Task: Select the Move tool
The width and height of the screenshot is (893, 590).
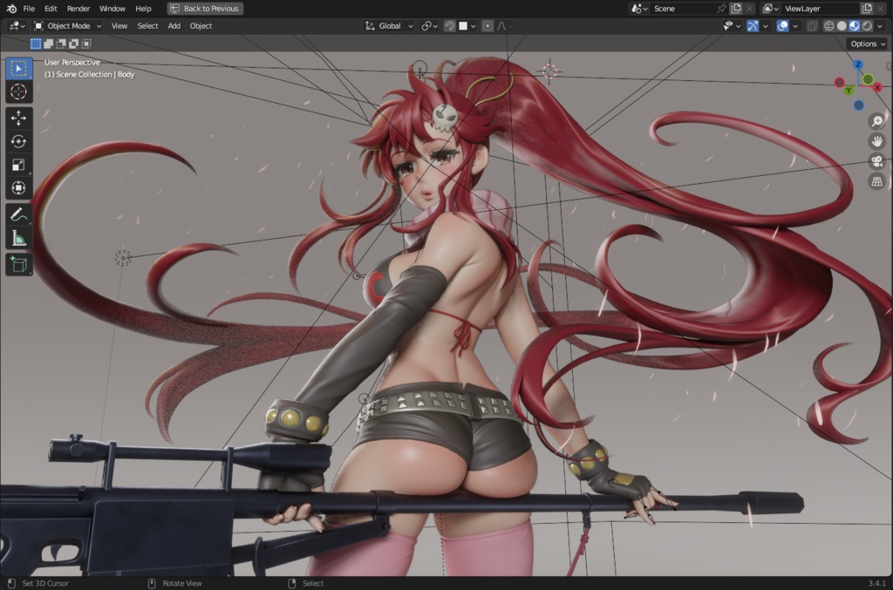Action: [x=18, y=117]
